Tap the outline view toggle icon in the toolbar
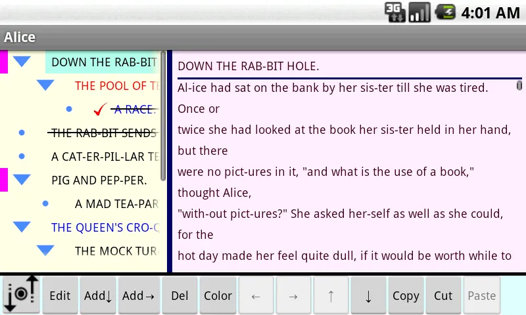The width and height of the screenshot is (526, 315). pyautogui.click(x=21, y=294)
